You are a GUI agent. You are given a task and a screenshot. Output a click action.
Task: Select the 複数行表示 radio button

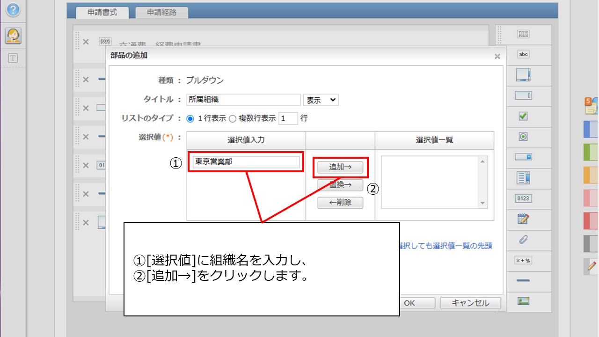[x=233, y=118]
